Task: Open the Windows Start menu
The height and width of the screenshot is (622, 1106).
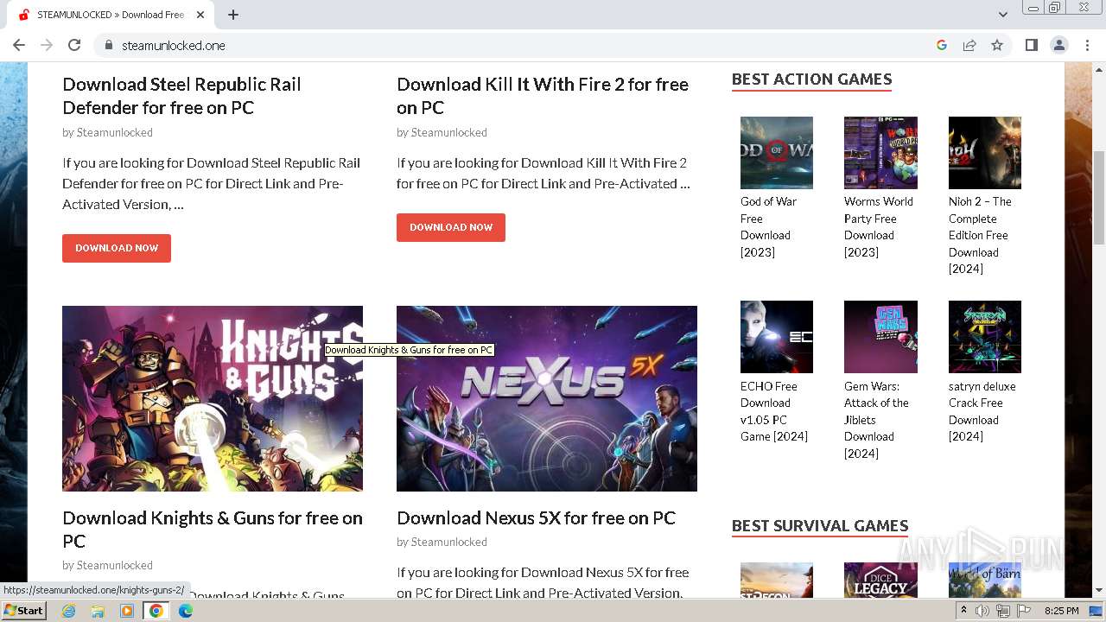Action: click(x=24, y=610)
